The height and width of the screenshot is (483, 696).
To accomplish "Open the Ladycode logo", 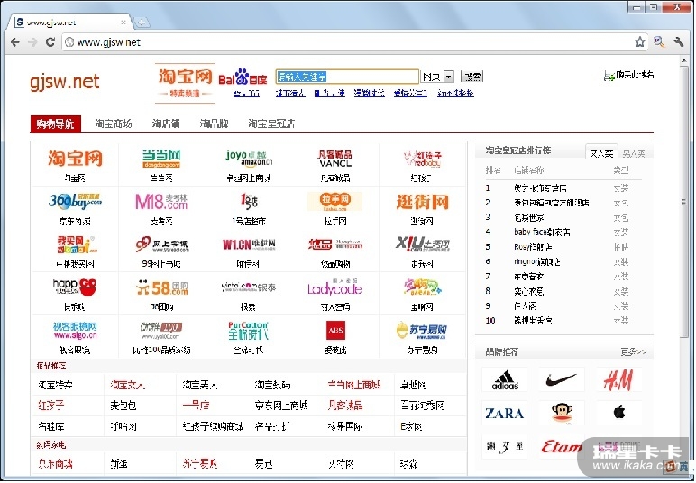I will click(x=335, y=287).
